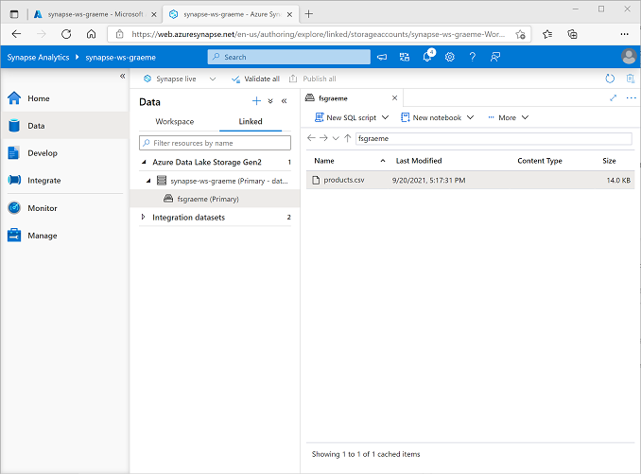Image resolution: width=641 pixels, height=474 pixels.
Task: Switch to the Linked tab
Action: 251,121
